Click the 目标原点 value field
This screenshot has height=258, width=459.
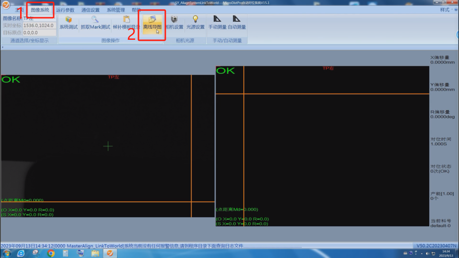pyautogui.click(x=39, y=33)
